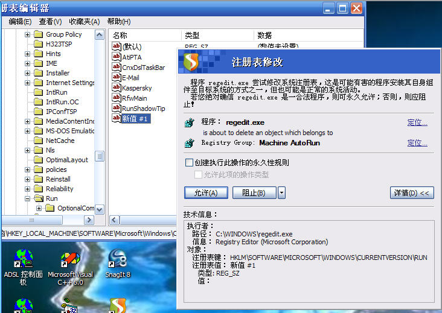
Task: Click tree scrollbar down arrow
Action: tap(100, 209)
